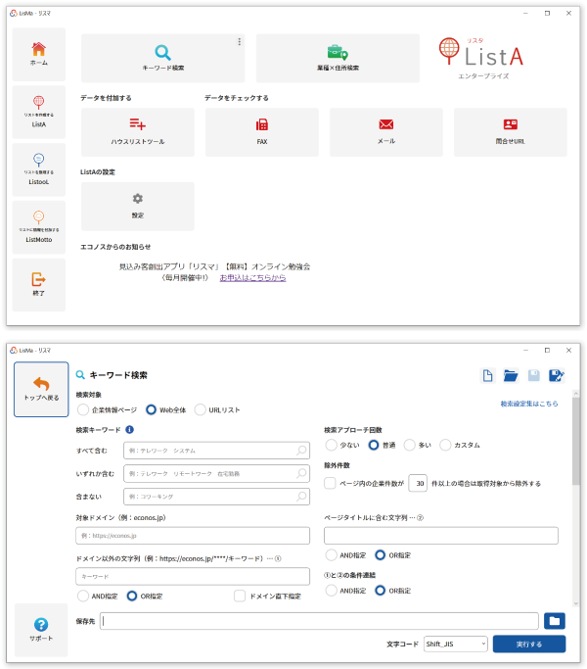
Task: Open the 問合せURL tile
Action: (x=510, y=131)
